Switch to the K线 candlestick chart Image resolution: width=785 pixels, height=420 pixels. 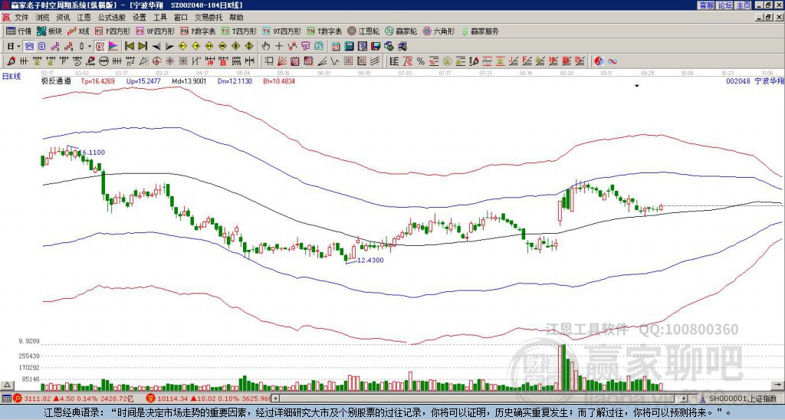[x=78, y=31]
